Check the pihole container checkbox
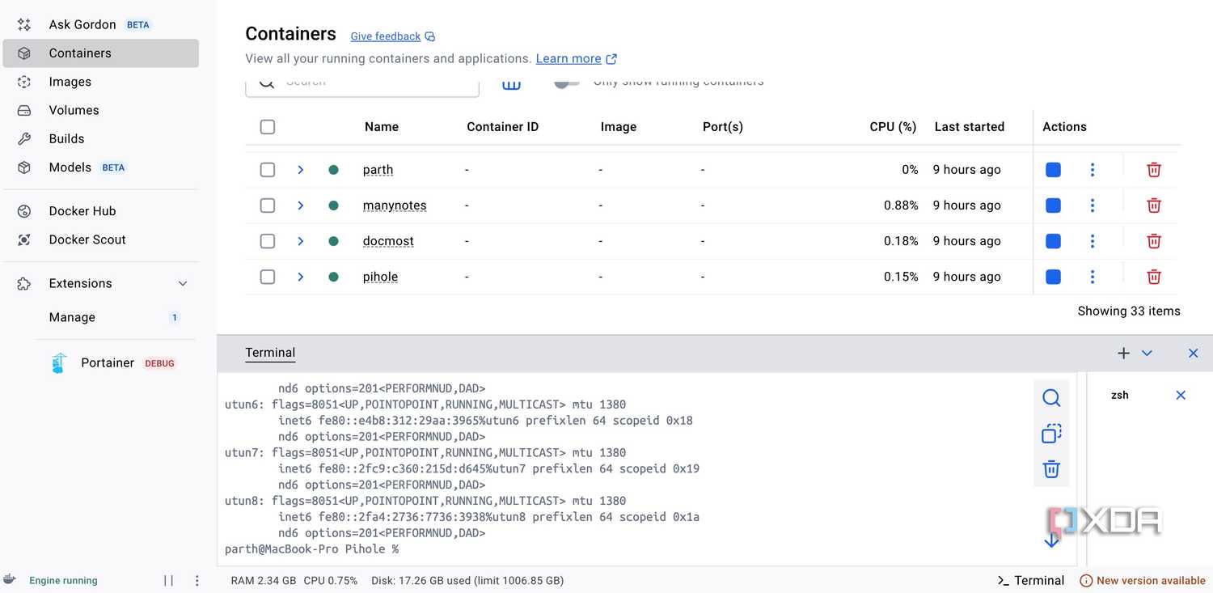This screenshot has height=593, width=1213. pos(268,277)
